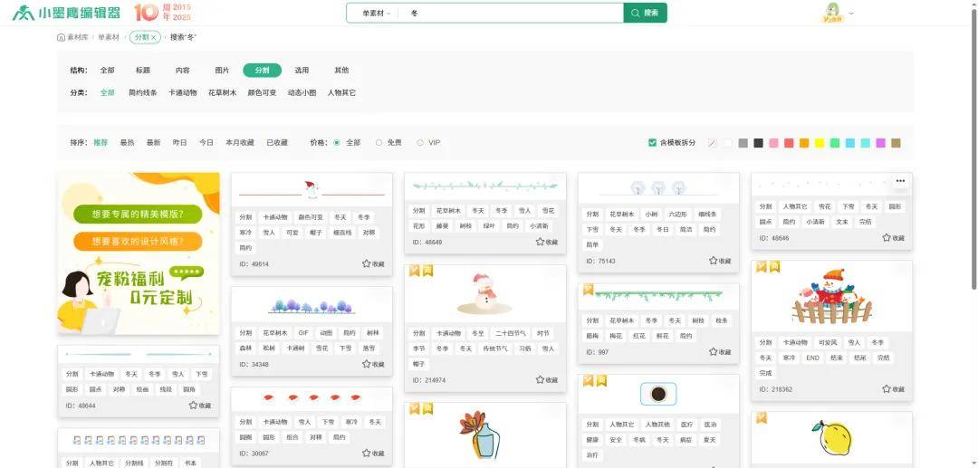Open the user avatar at top right
Image resolution: width=978 pixels, height=468 pixels.
(831, 13)
